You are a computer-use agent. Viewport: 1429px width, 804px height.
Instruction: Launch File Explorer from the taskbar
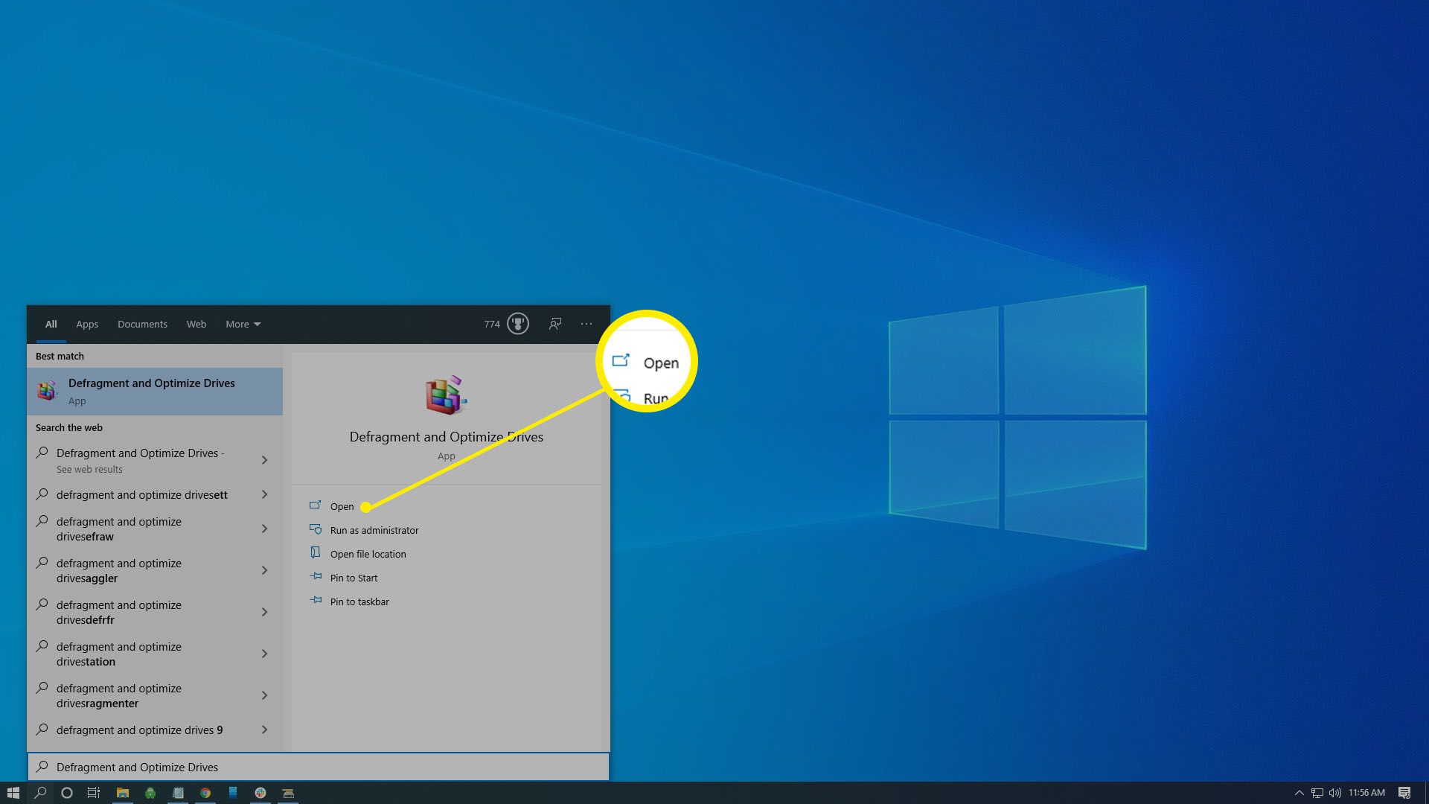point(123,793)
